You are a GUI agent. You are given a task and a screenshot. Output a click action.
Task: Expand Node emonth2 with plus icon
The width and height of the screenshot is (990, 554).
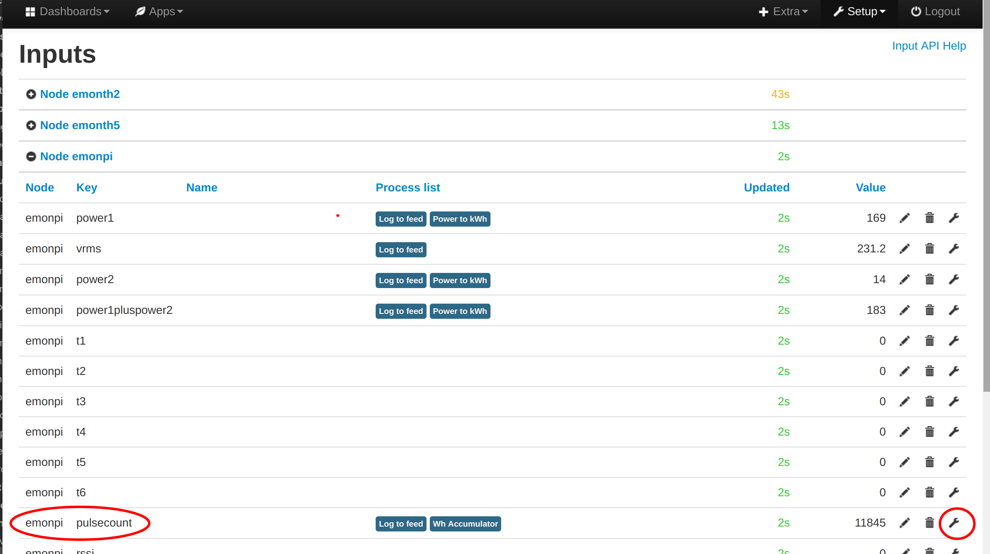[31, 94]
